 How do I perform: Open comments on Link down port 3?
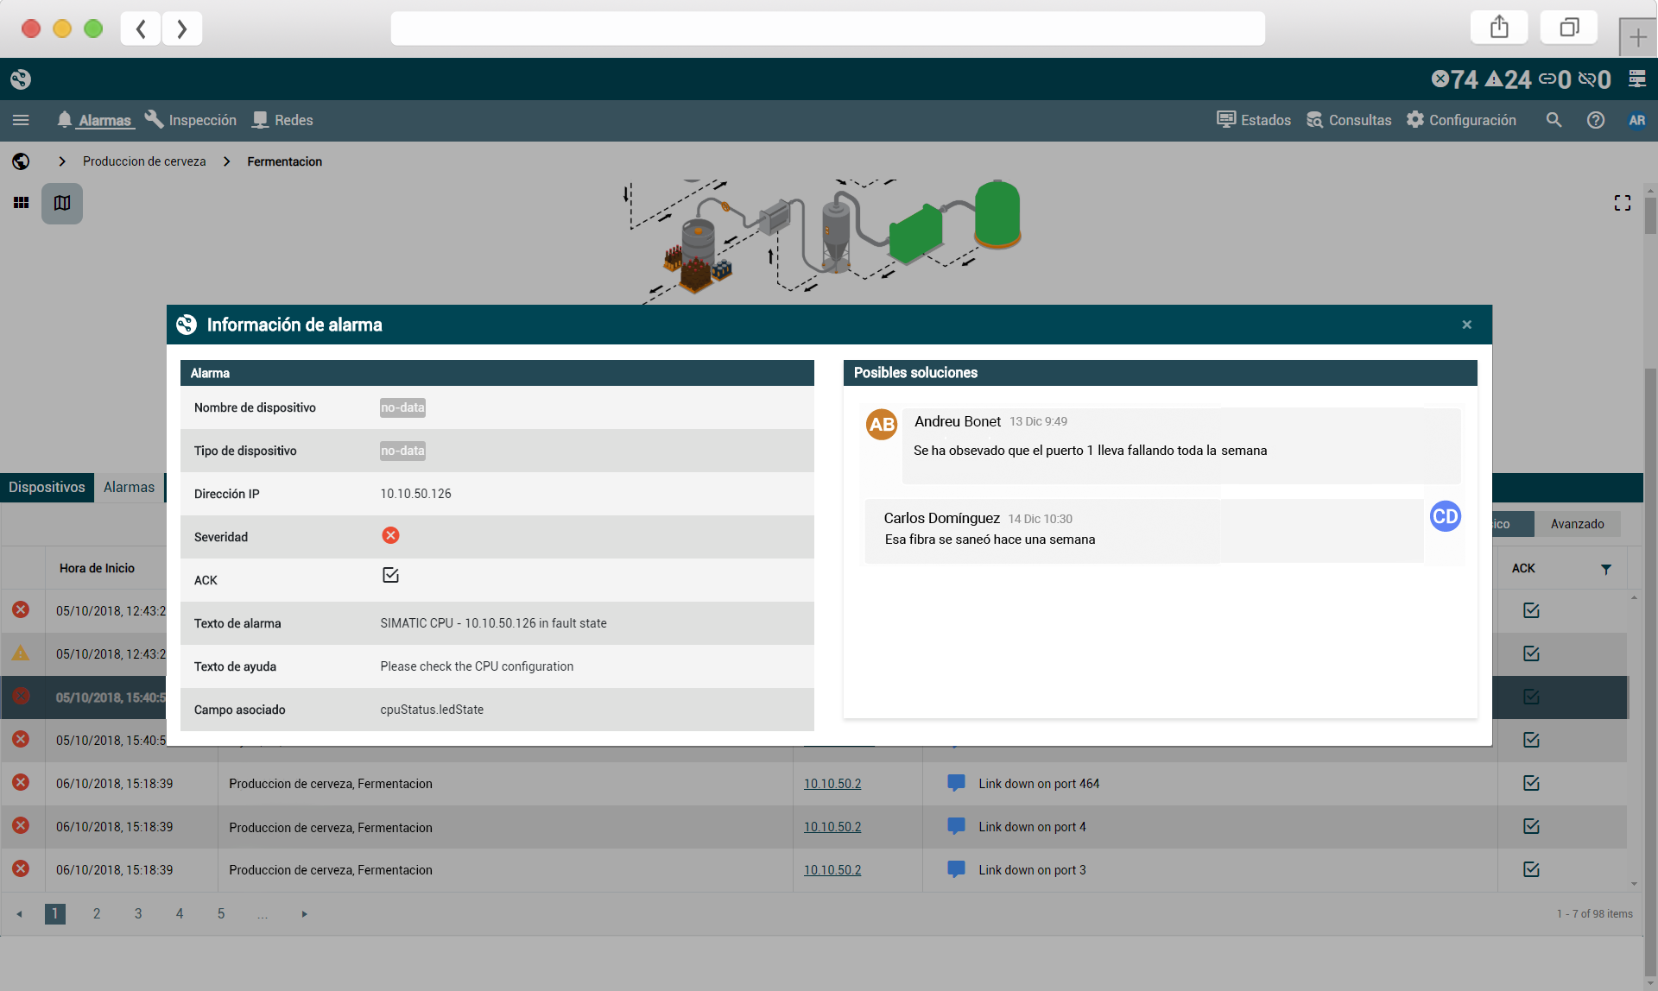(x=956, y=869)
